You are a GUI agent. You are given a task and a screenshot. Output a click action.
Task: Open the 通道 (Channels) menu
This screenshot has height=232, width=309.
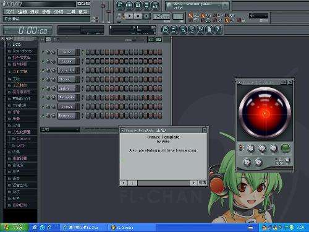(35, 12)
